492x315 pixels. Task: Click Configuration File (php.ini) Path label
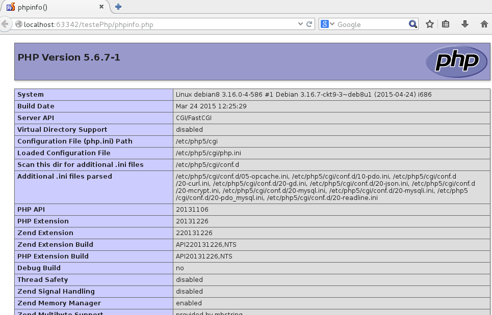click(74, 141)
